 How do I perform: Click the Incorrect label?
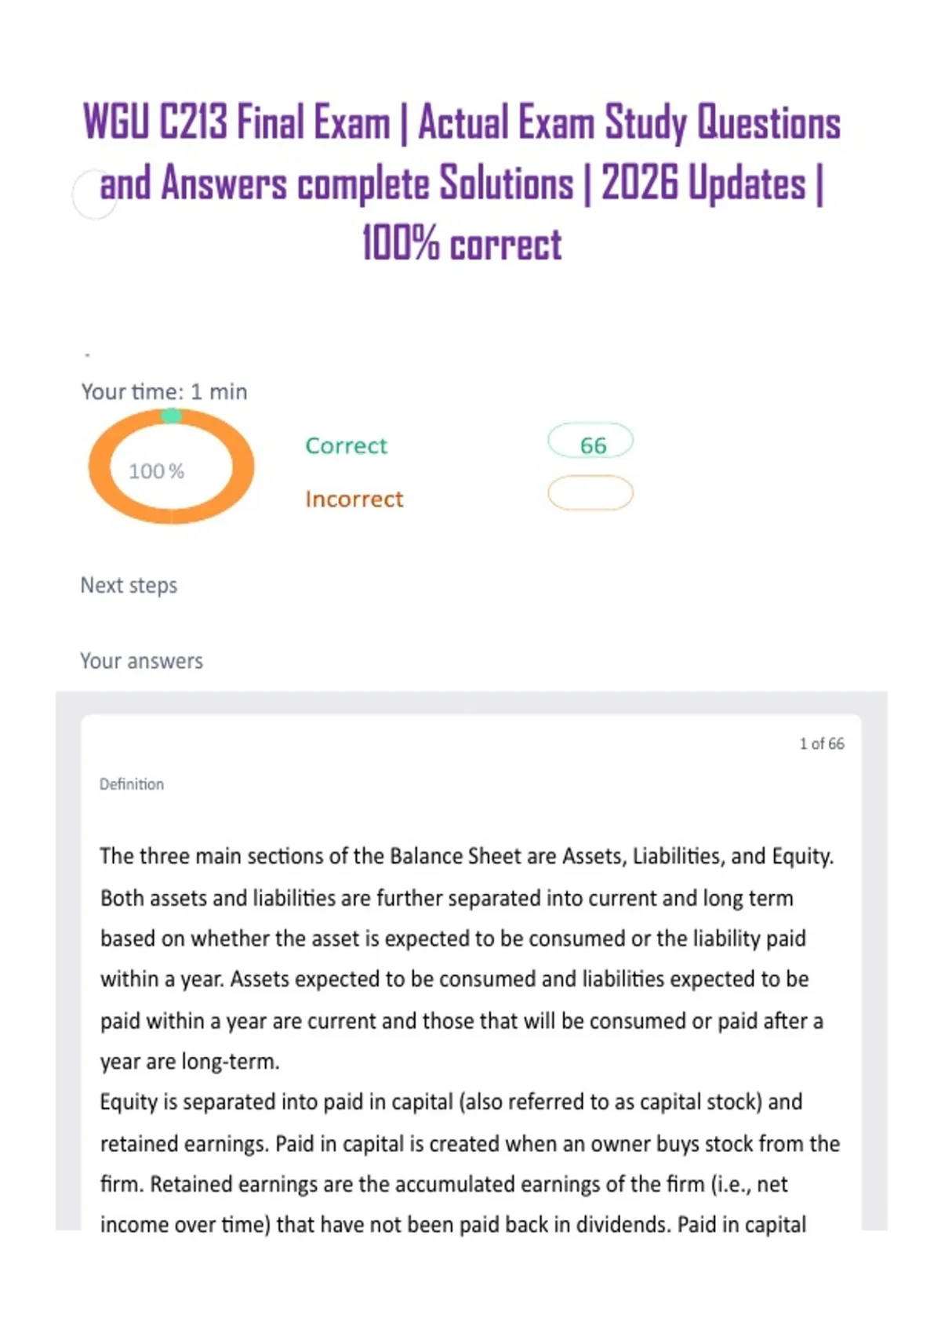tap(354, 499)
